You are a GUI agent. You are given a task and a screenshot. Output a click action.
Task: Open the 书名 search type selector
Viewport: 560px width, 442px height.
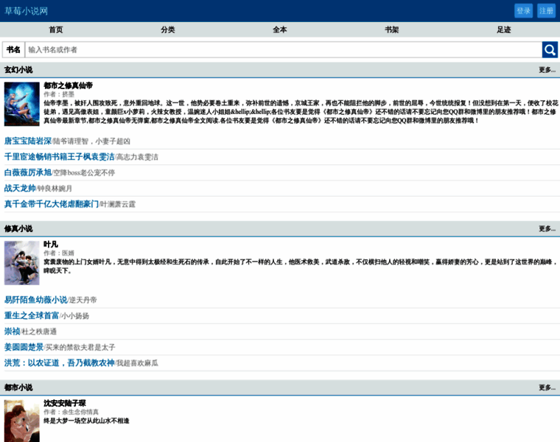tap(13, 49)
